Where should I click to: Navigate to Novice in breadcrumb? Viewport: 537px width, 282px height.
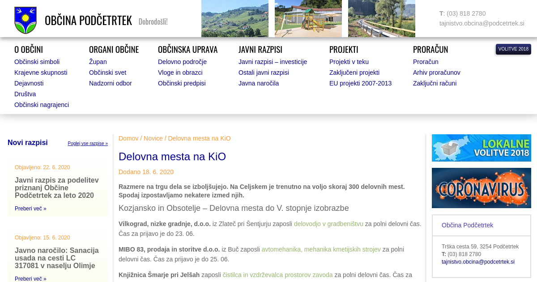(x=153, y=138)
